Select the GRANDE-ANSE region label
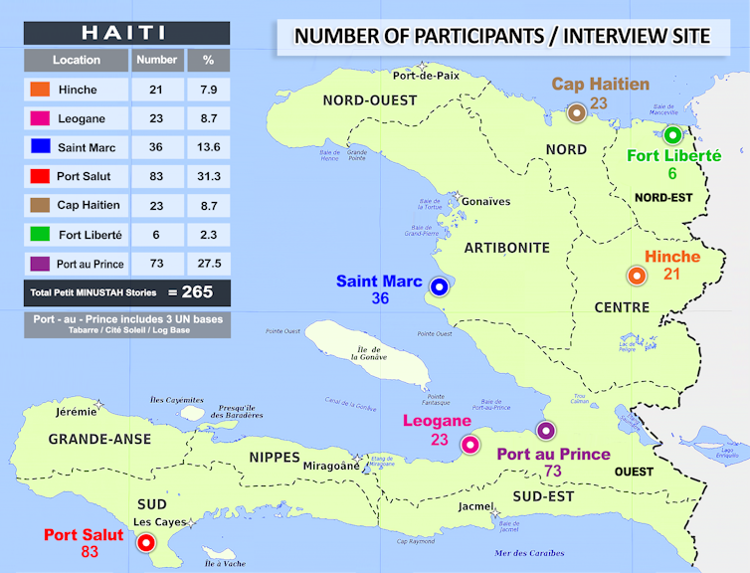Screen dimensions: 750x573 (x=100, y=439)
